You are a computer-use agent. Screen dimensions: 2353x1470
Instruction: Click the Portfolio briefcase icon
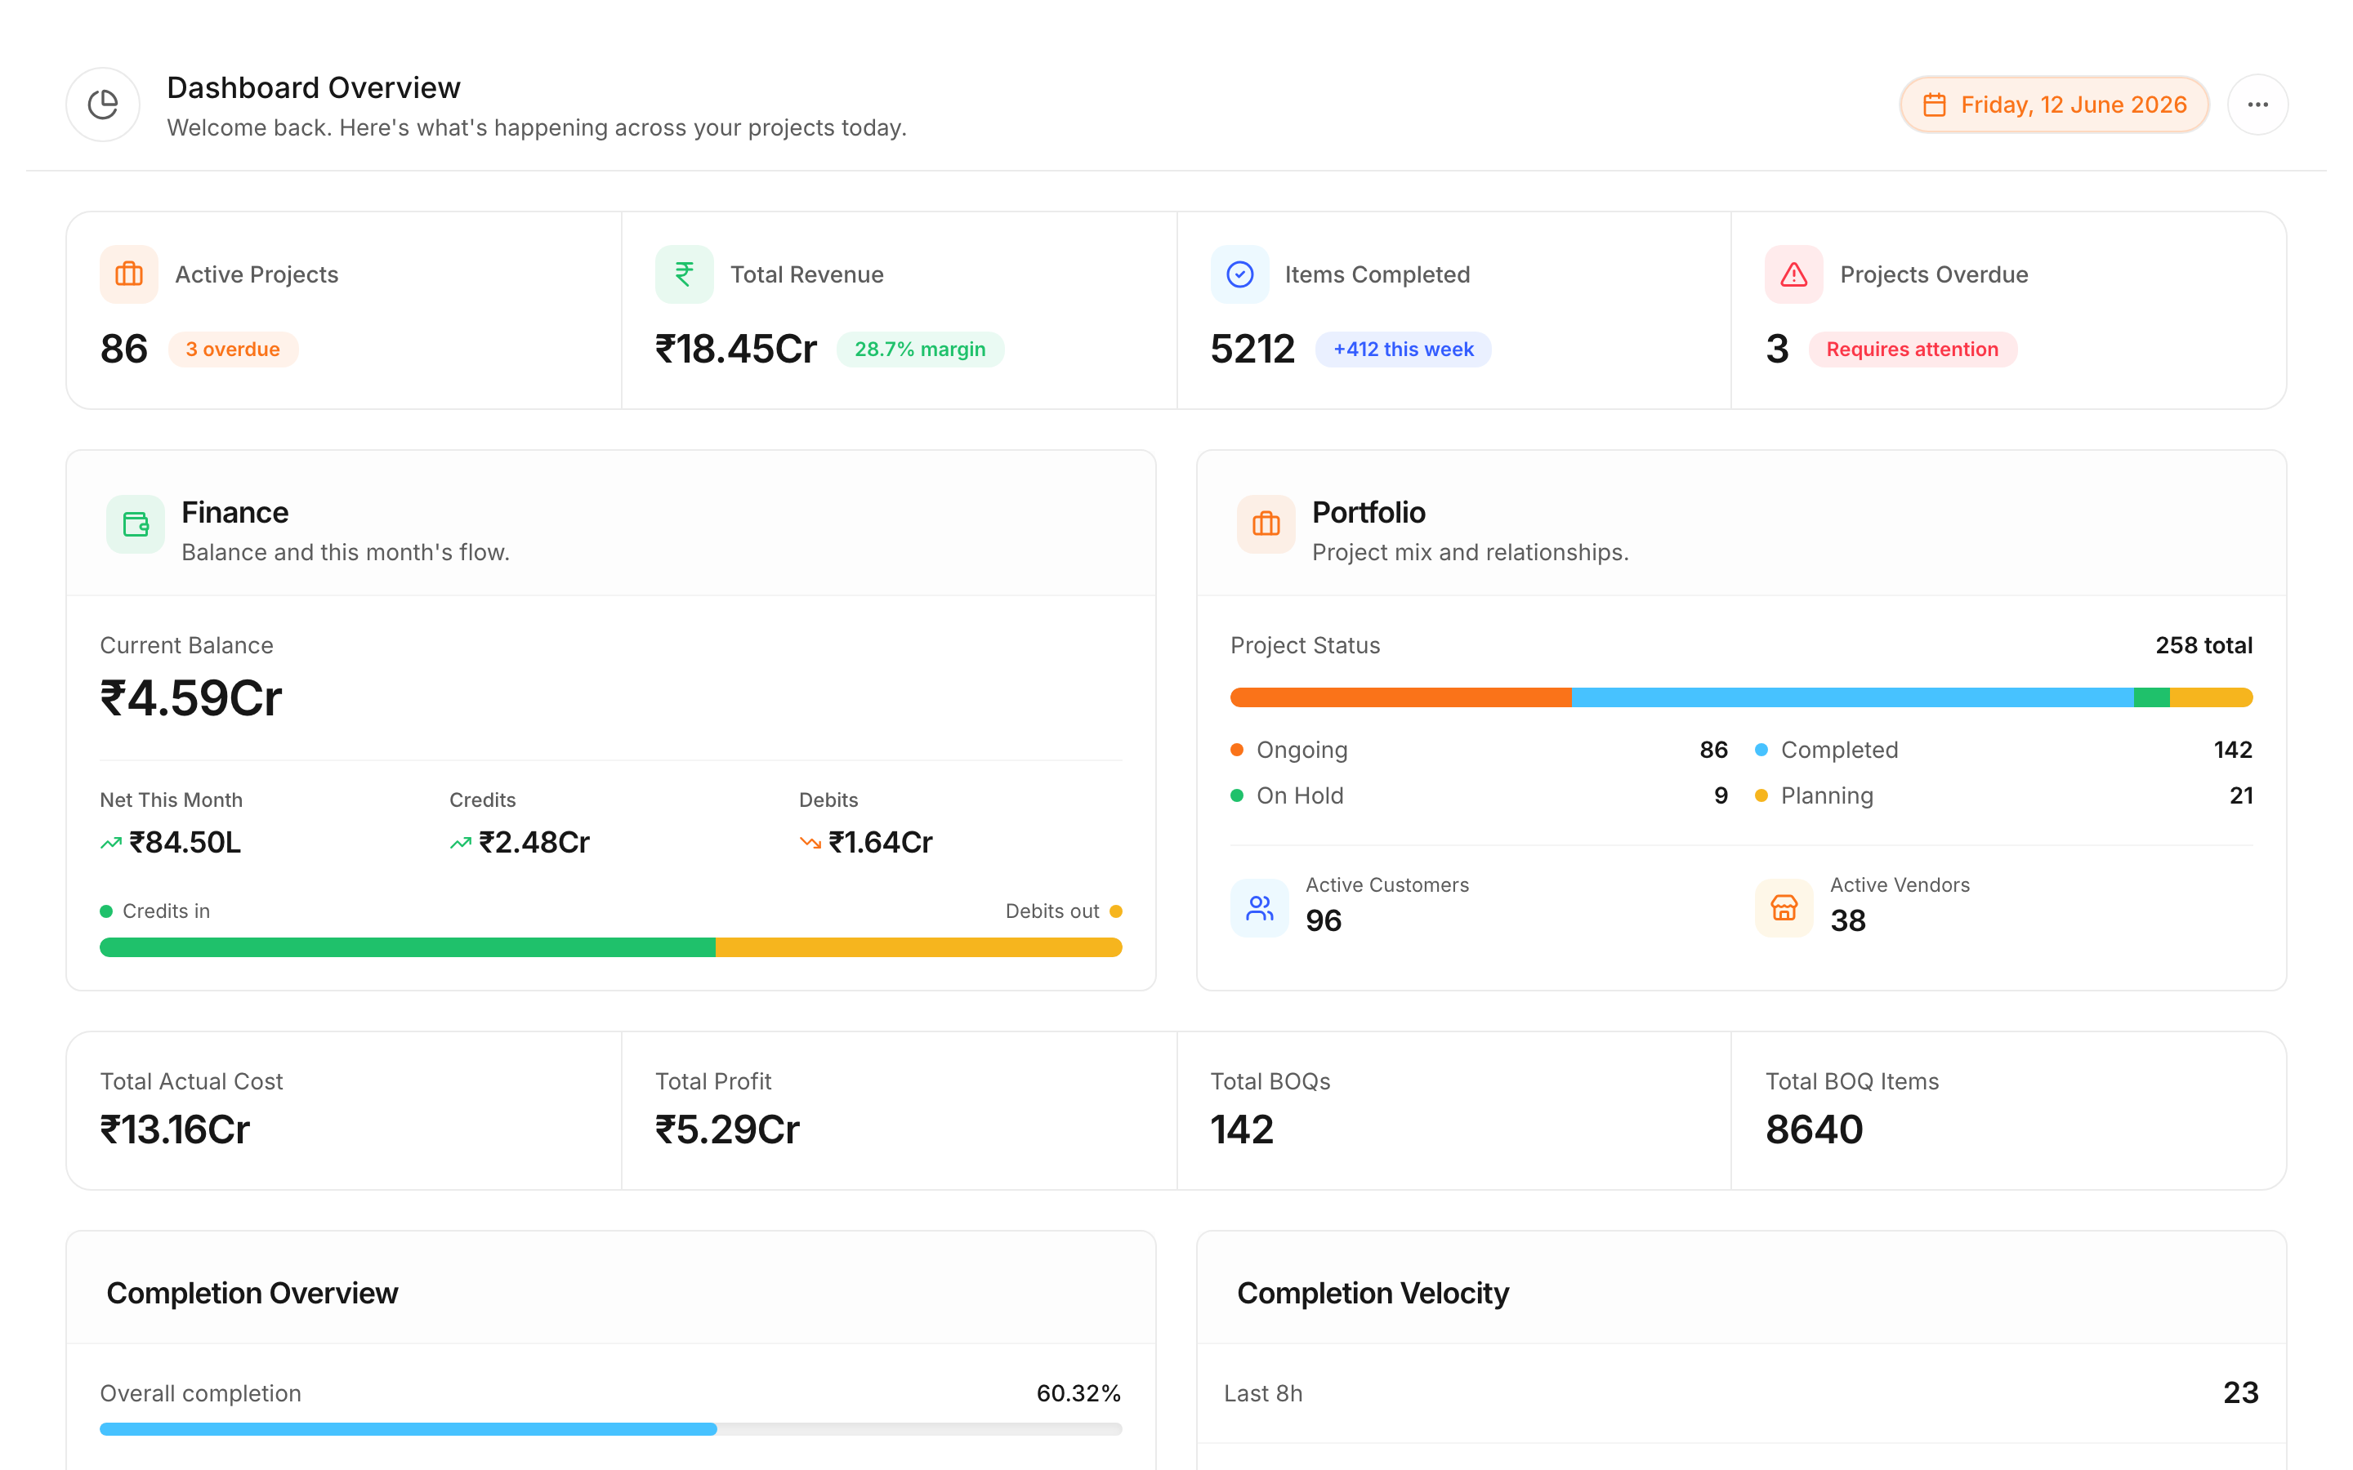pyautogui.click(x=1266, y=524)
